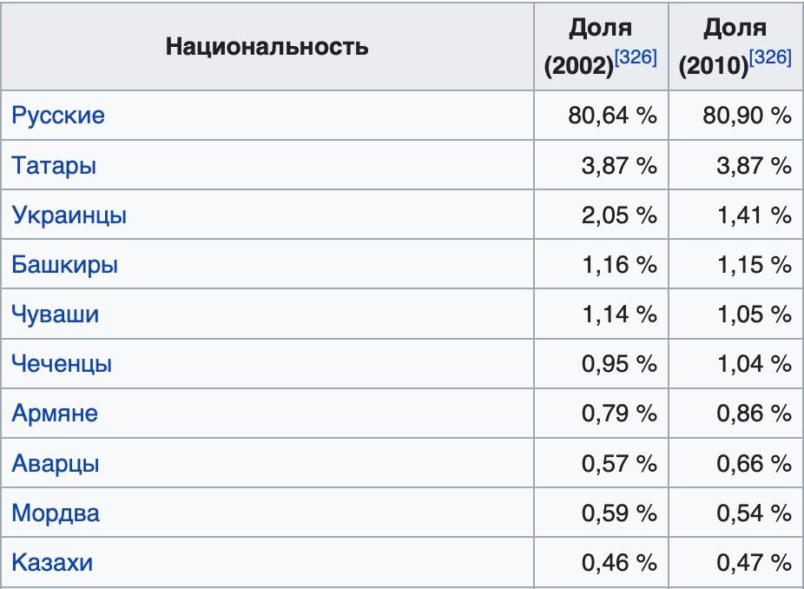This screenshot has width=804, height=589.
Task: Select the 0,66 % value for Аварцы
Action: coord(754,463)
